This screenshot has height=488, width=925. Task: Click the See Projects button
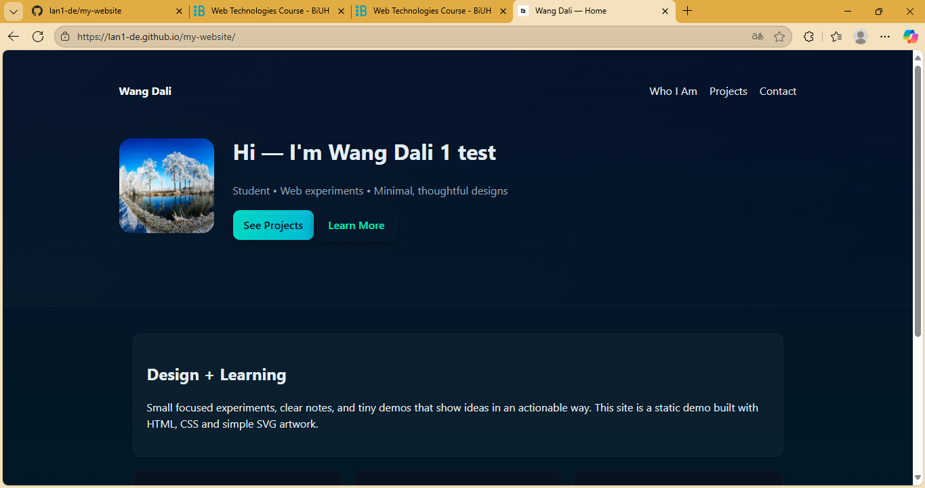pos(273,225)
